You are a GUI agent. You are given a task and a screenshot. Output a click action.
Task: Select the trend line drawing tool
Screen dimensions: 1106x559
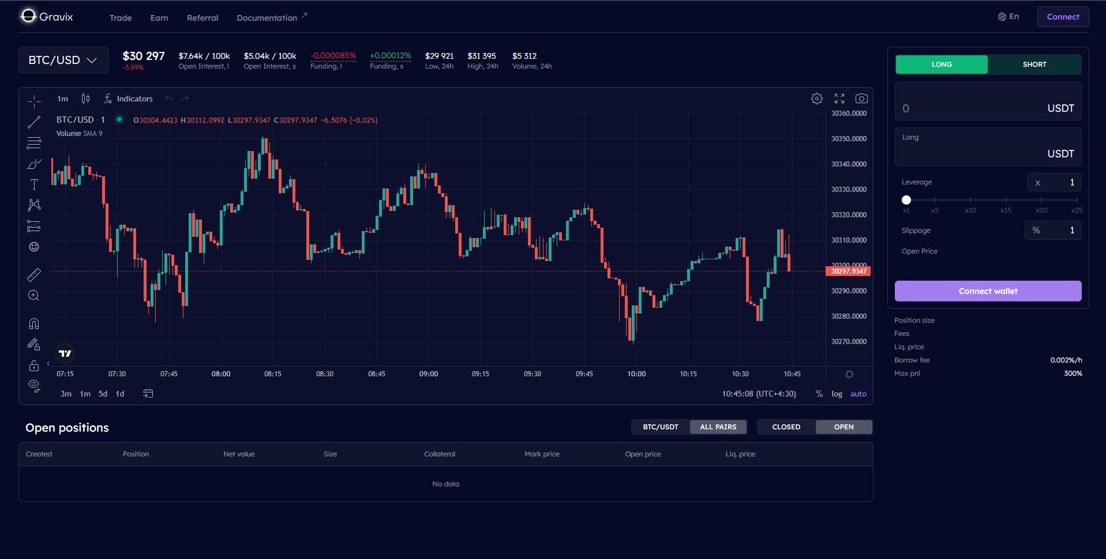(34, 122)
